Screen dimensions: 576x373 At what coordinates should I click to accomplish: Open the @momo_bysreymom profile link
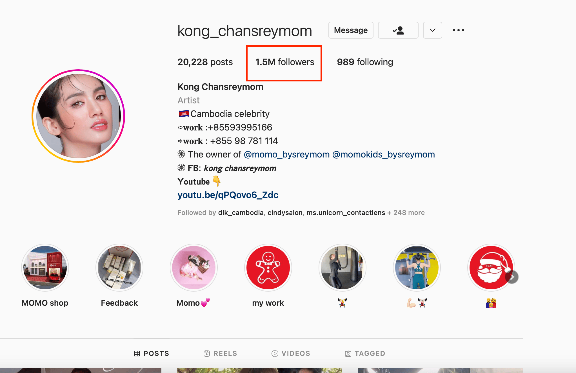click(287, 154)
